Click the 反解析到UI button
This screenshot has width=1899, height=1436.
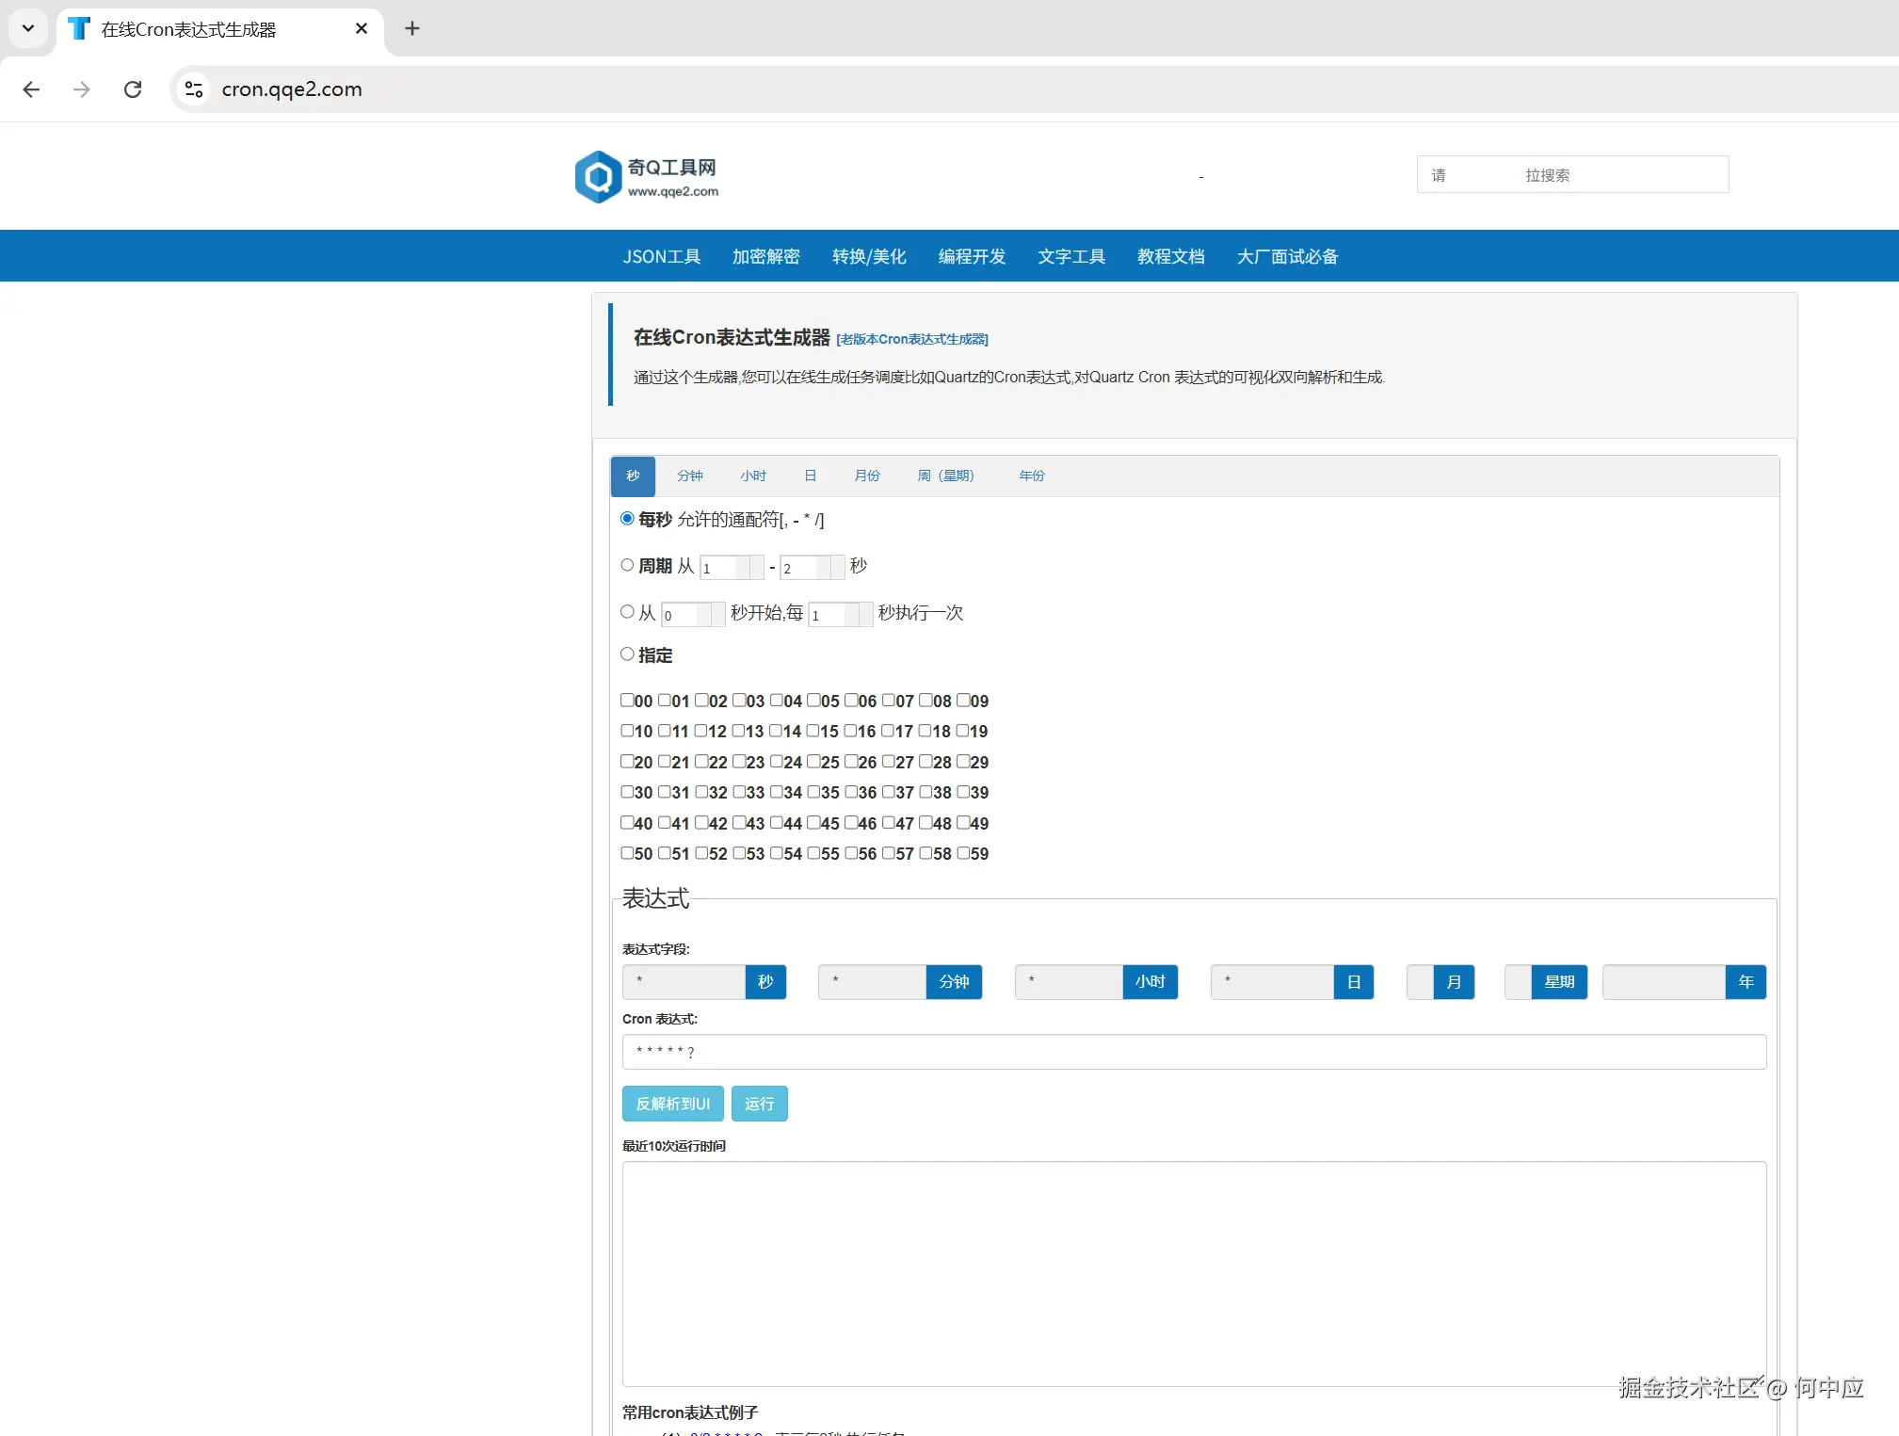672,1104
